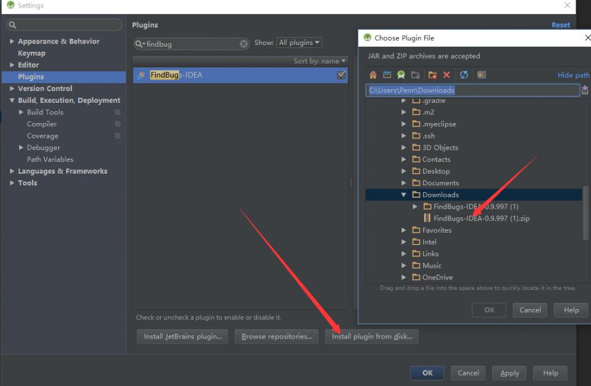The height and width of the screenshot is (386, 591).
Task: Click Help in Choose Plugin File dialog
Action: pyautogui.click(x=571, y=310)
